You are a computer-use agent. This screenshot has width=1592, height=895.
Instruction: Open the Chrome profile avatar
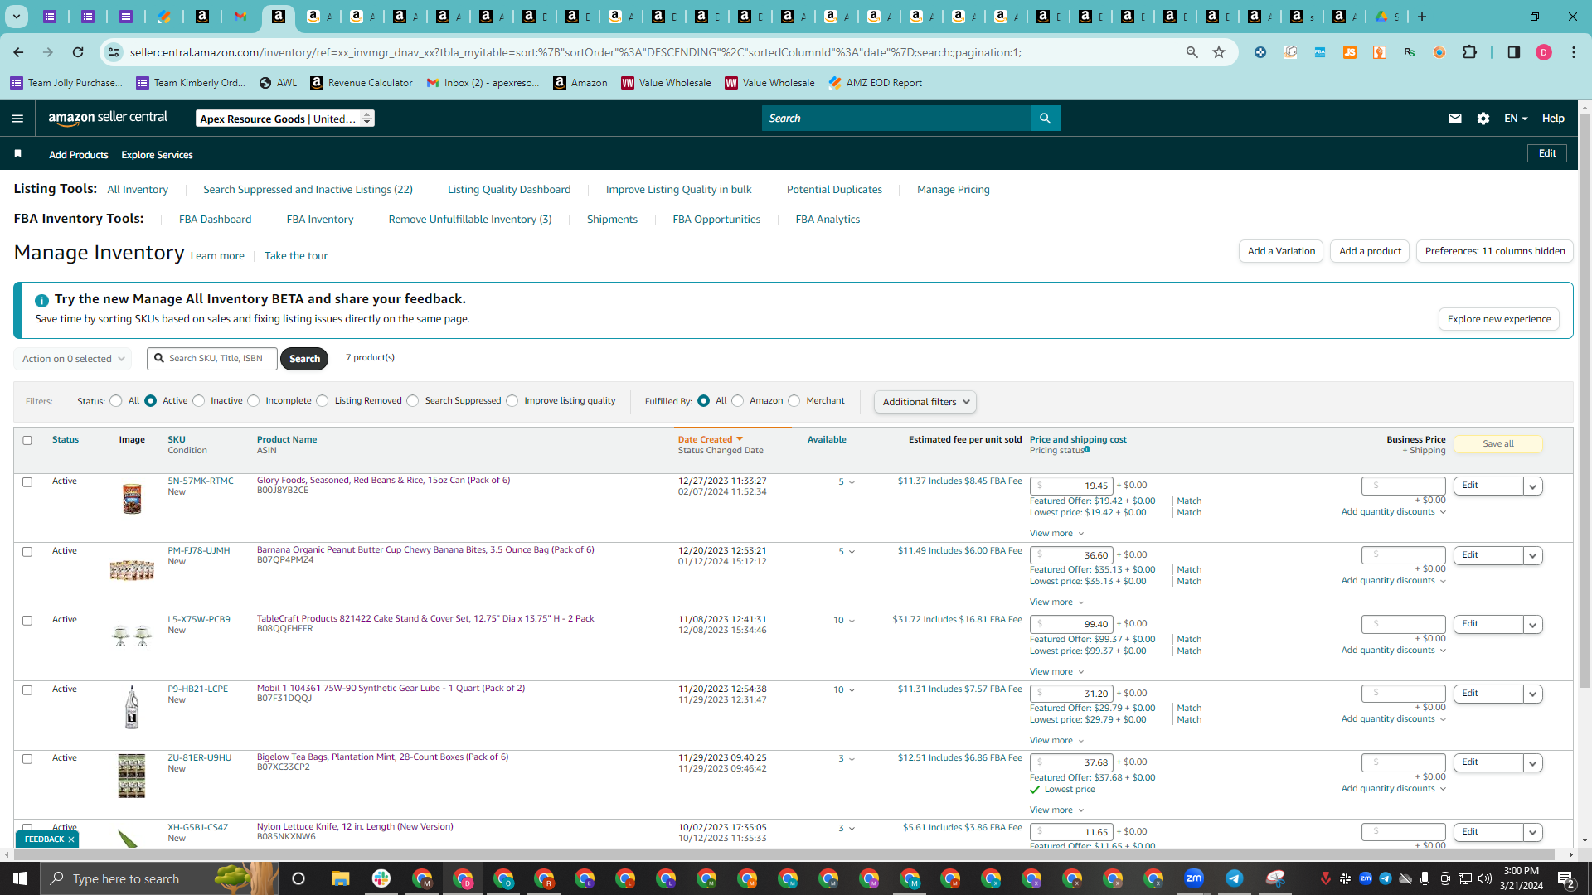pos(1544,52)
